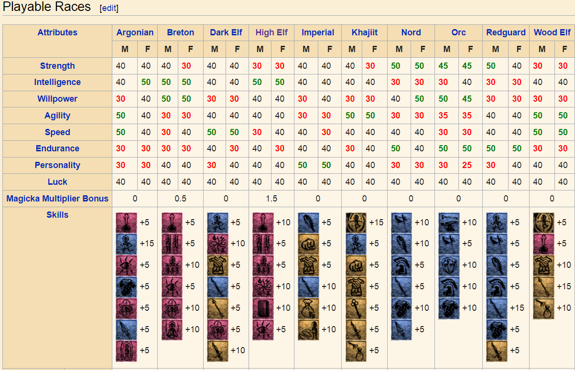Click the Wood Elf Sneak +10 icon
This screenshot has height=370, width=575.
tap(544, 308)
